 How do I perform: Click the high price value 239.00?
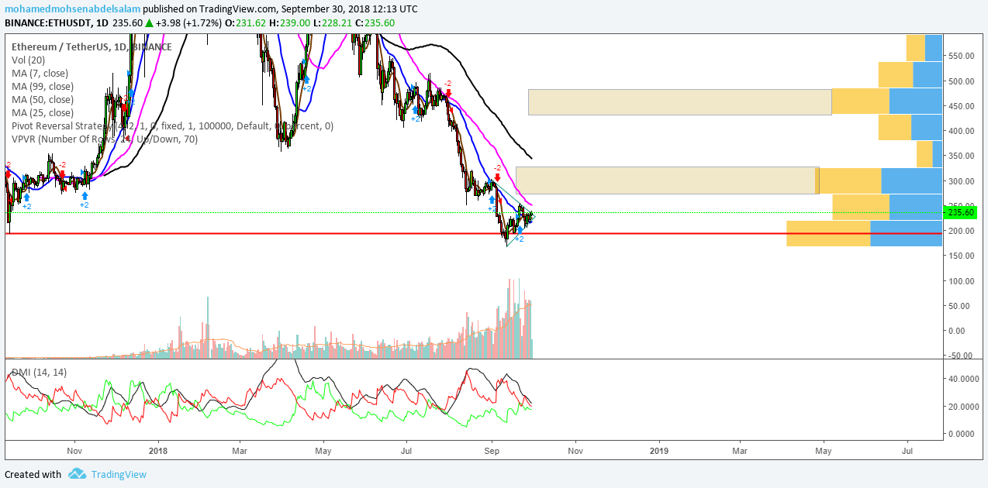(295, 22)
